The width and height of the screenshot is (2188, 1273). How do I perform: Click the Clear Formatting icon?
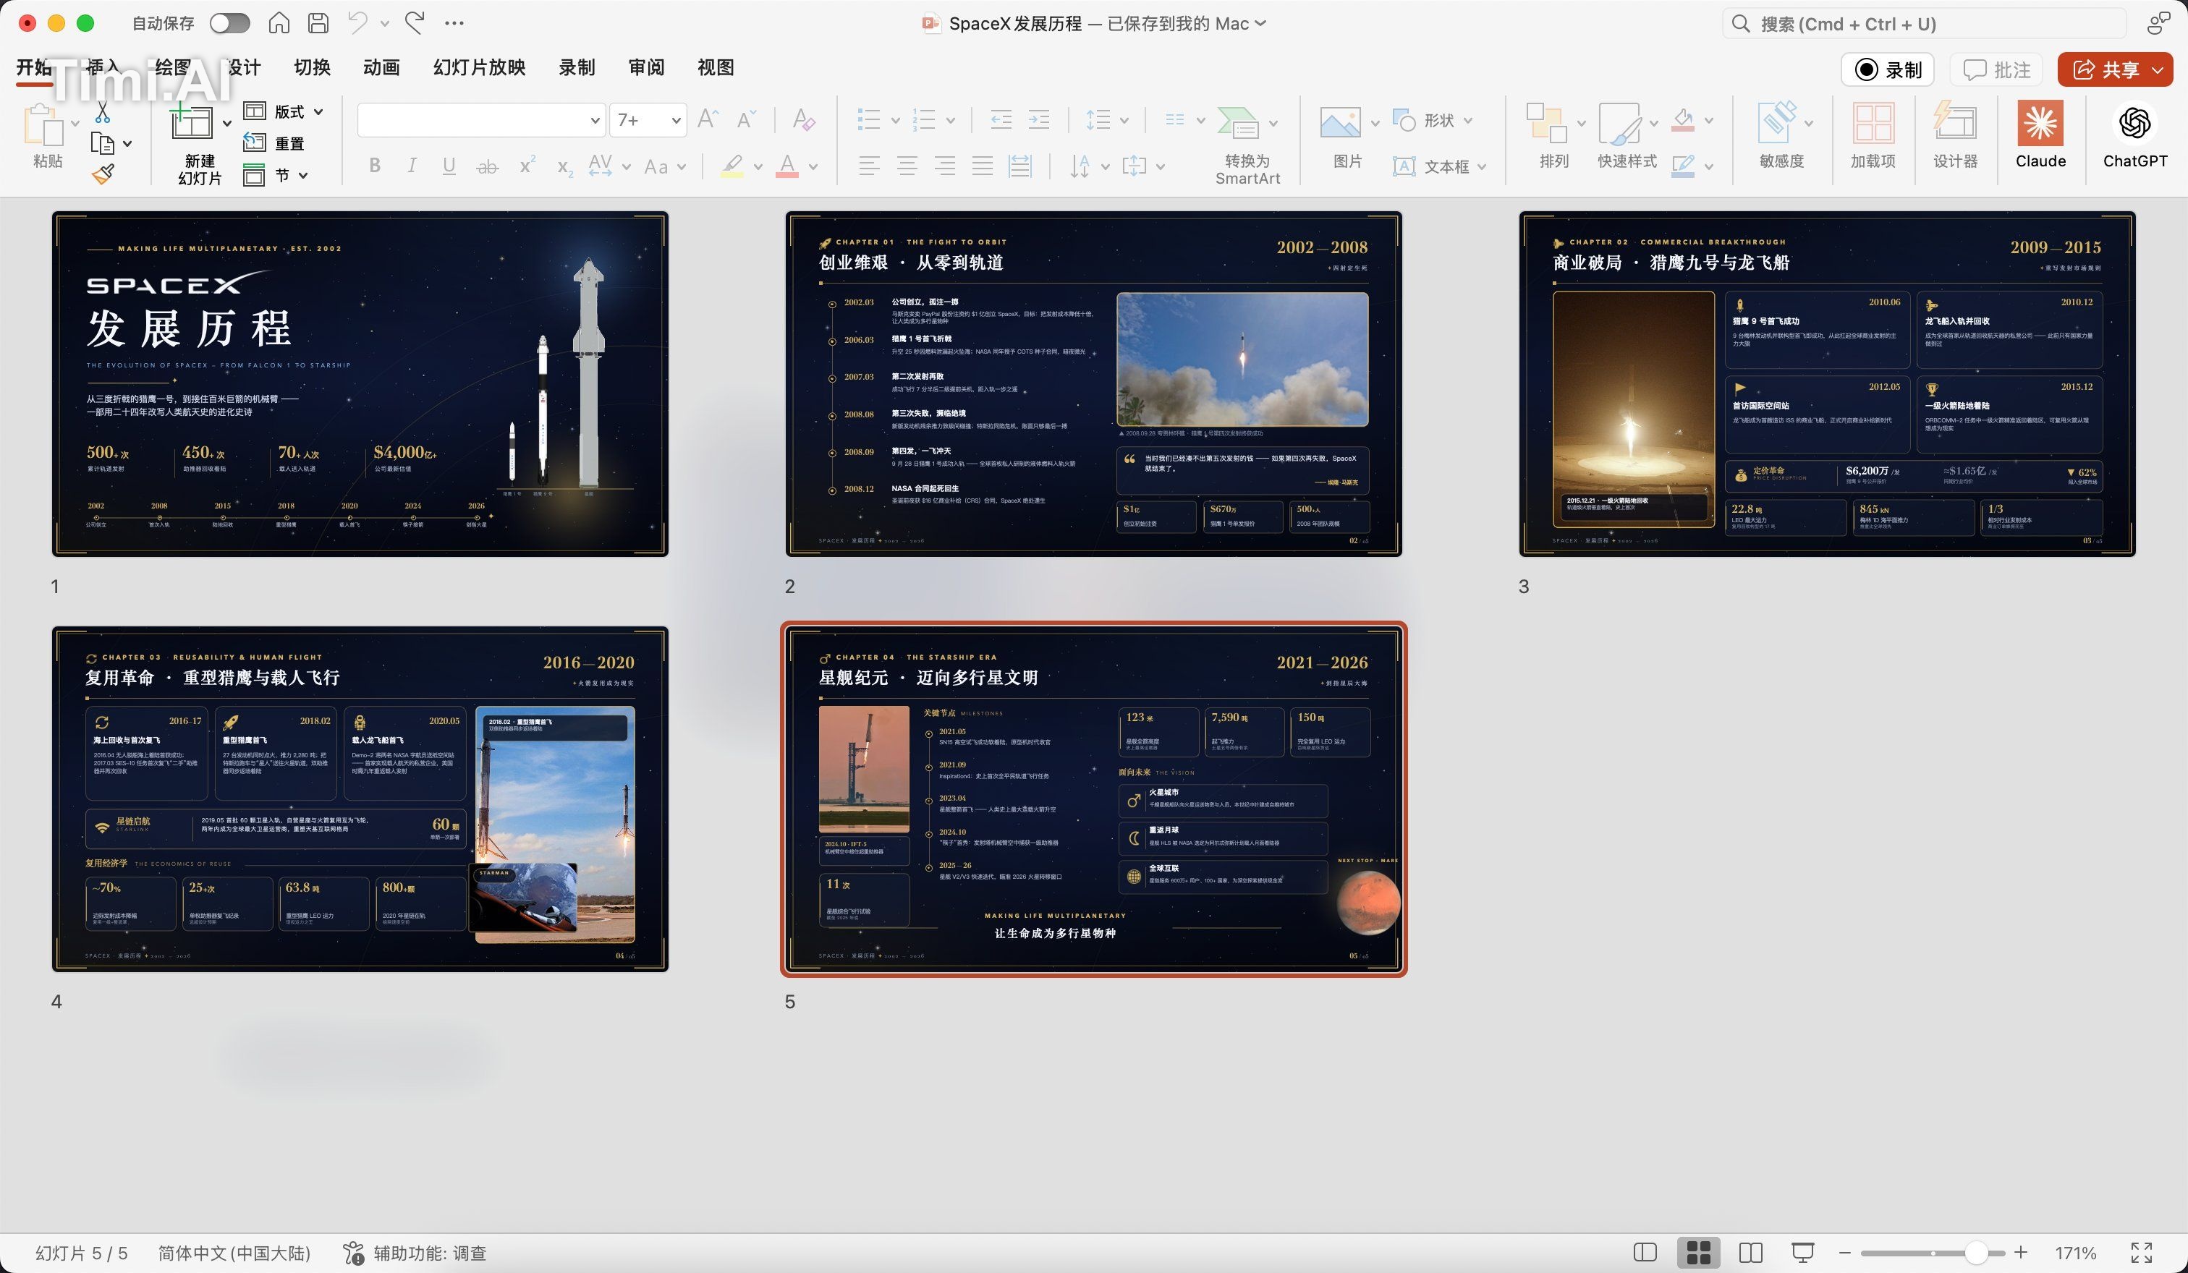coord(804,119)
